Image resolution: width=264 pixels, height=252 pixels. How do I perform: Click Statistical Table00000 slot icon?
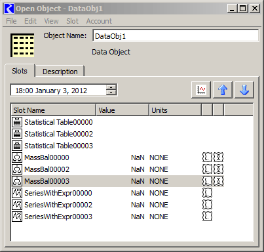pos(17,122)
